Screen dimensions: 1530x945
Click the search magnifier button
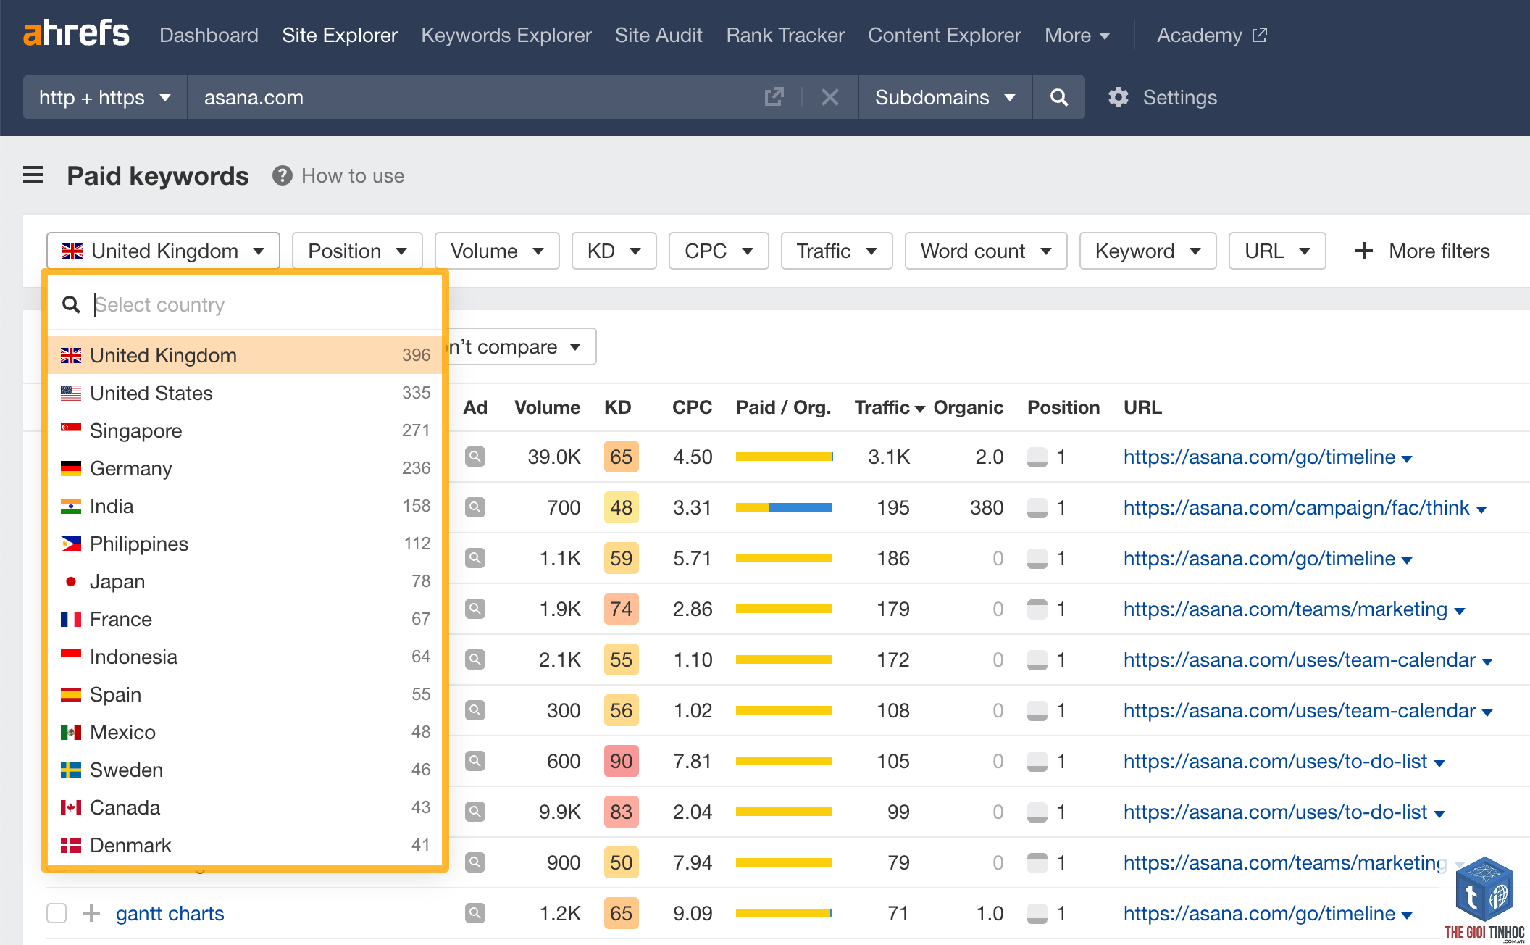(x=1058, y=97)
